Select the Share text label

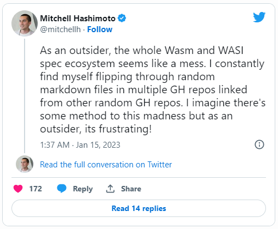coord(131,189)
